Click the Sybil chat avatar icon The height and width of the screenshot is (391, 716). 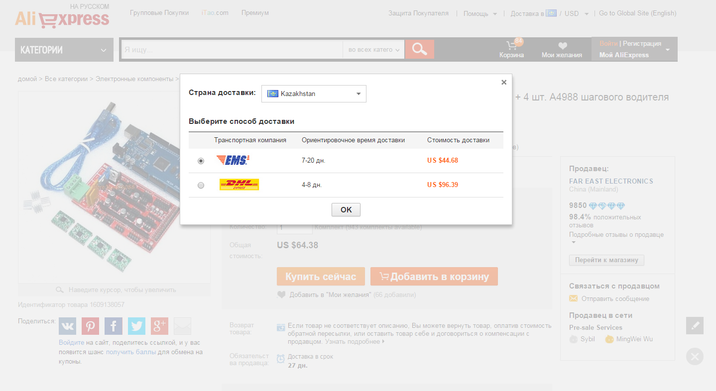[574, 339]
